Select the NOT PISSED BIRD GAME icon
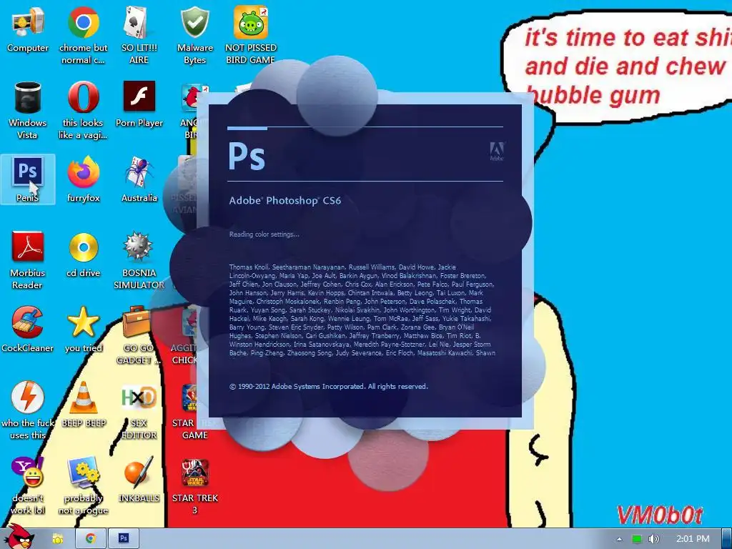The height and width of the screenshot is (549, 732). pyautogui.click(x=251, y=35)
